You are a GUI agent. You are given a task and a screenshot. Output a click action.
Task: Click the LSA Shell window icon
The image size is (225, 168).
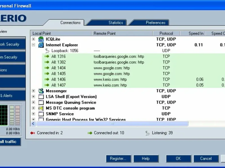click(41, 97)
